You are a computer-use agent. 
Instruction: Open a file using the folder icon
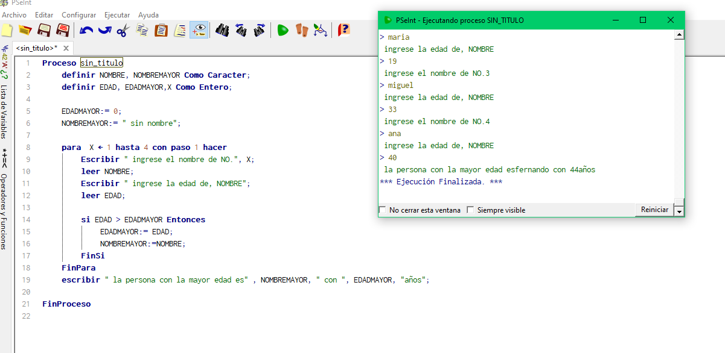point(25,30)
